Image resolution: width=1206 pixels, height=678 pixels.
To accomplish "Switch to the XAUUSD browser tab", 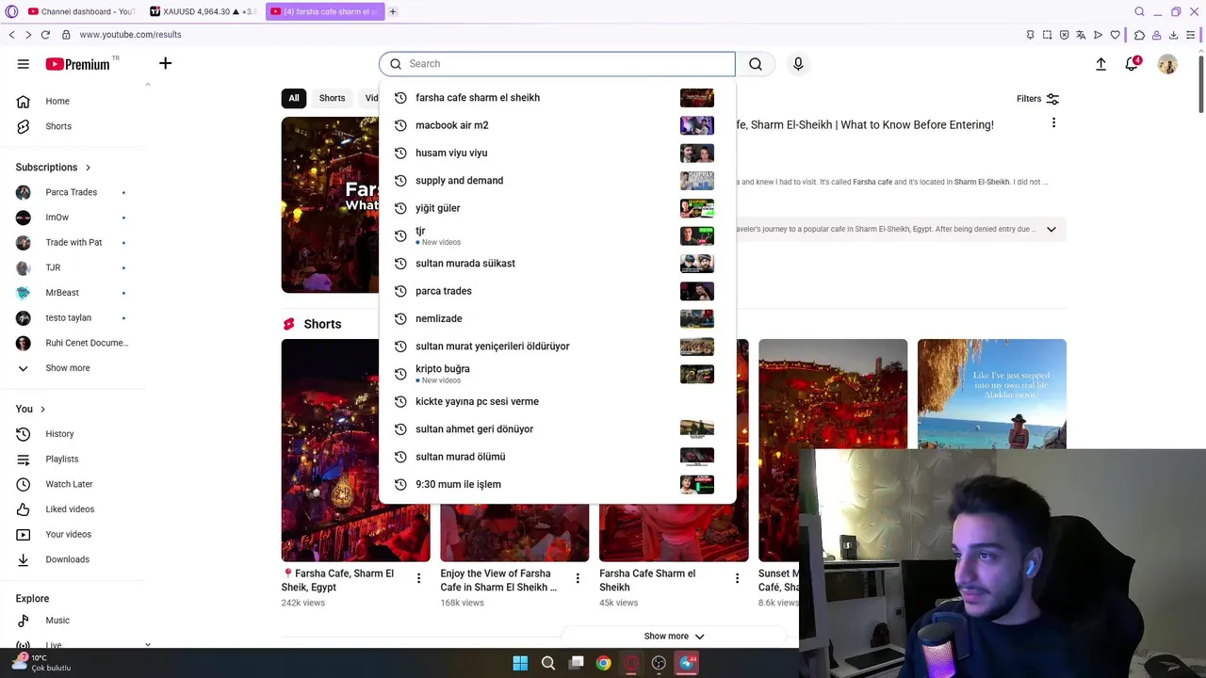I will [204, 11].
